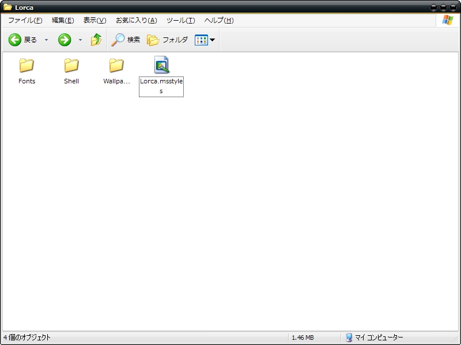The height and width of the screenshot is (345, 461).
Task: Go forward with the green Forward arrow
Action: pyautogui.click(x=65, y=40)
